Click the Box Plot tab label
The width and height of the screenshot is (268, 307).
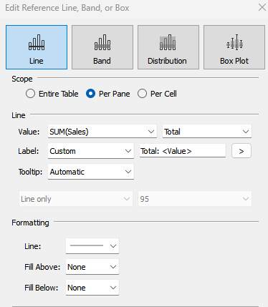click(x=234, y=61)
